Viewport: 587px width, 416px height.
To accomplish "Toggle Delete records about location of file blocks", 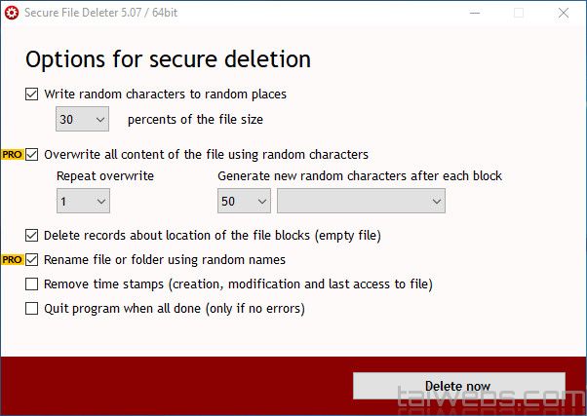I will tap(33, 235).
